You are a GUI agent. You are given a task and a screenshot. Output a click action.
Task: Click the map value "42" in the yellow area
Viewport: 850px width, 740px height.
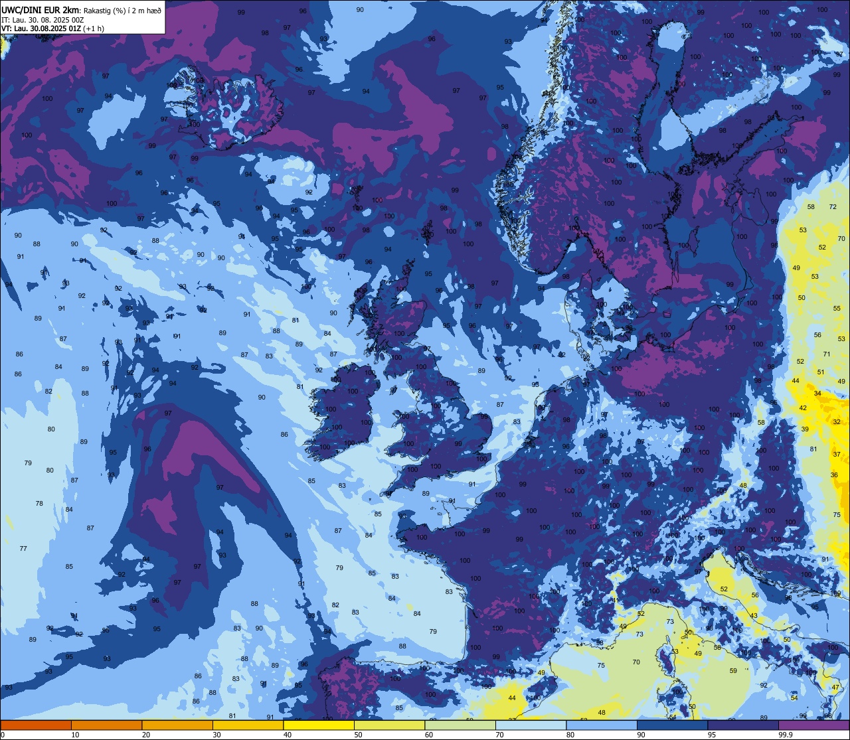pos(803,408)
